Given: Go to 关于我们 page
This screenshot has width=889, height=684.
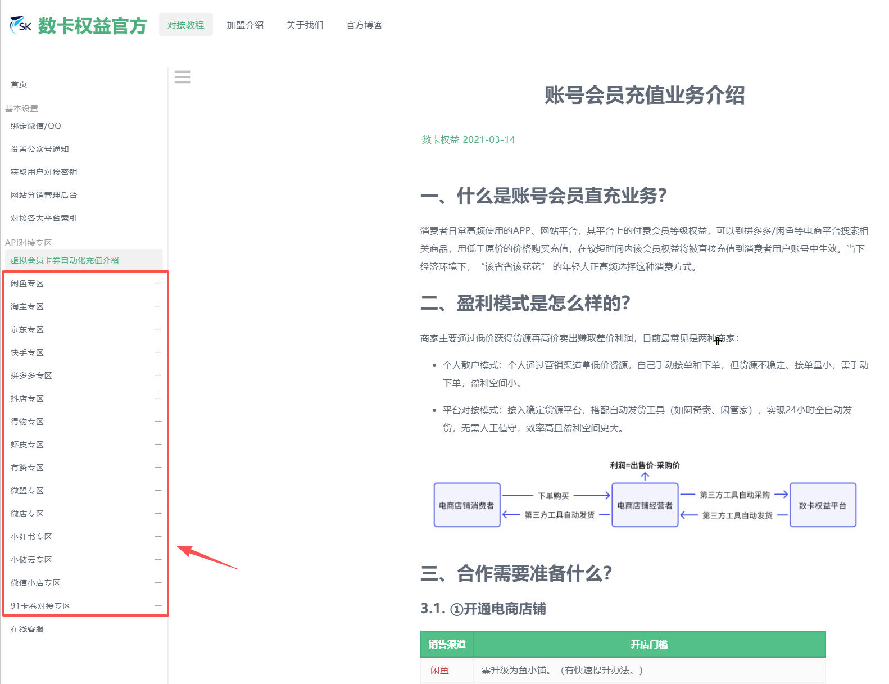Looking at the screenshot, I should click(x=305, y=25).
